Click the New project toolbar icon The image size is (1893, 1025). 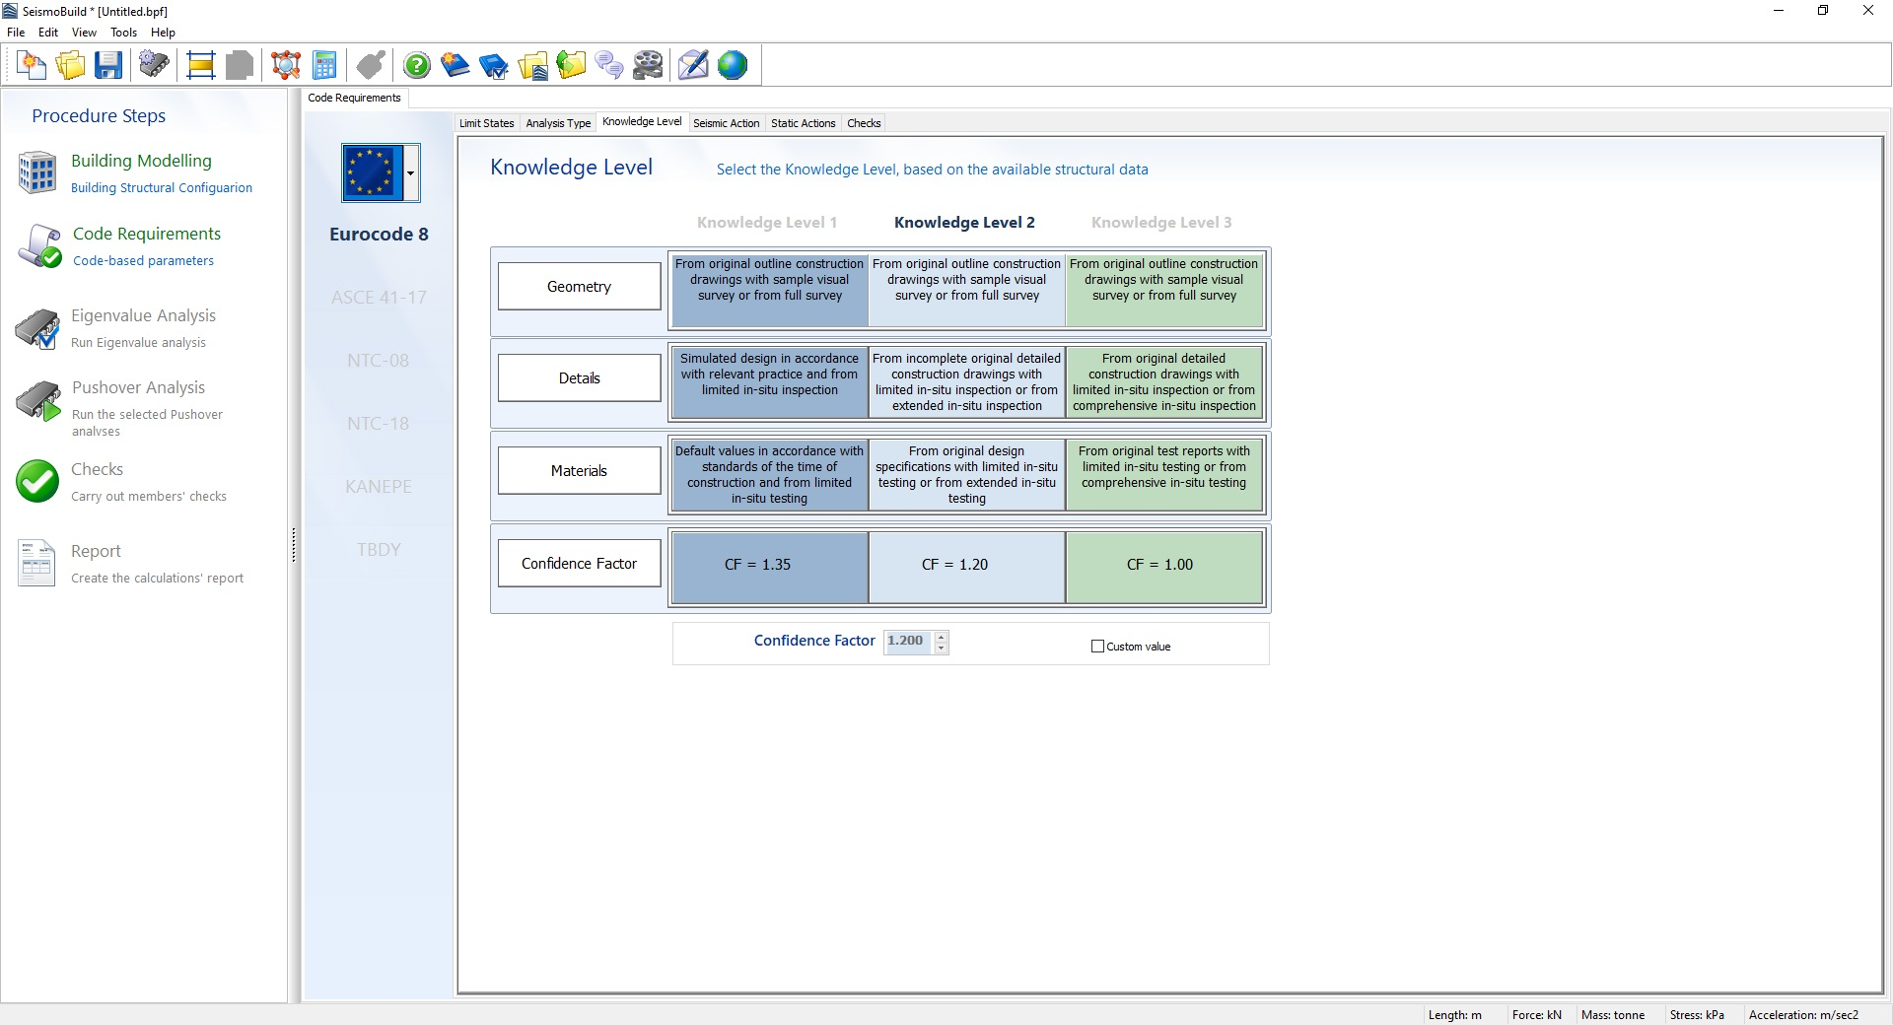[x=32, y=66]
